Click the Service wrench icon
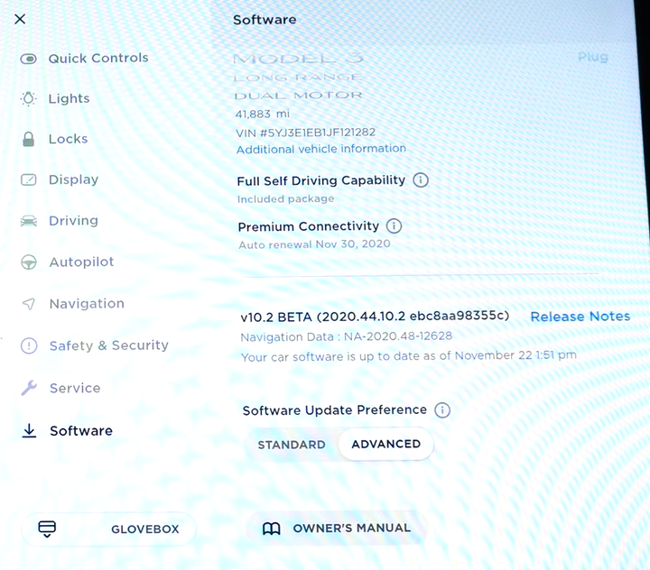Image resolution: width=650 pixels, height=570 pixels. click(x=29, y=388)
